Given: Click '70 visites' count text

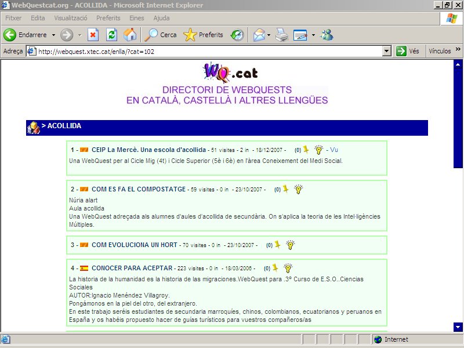Looking at the screenshot, I should pyautogui.click(x=194, y=245).
